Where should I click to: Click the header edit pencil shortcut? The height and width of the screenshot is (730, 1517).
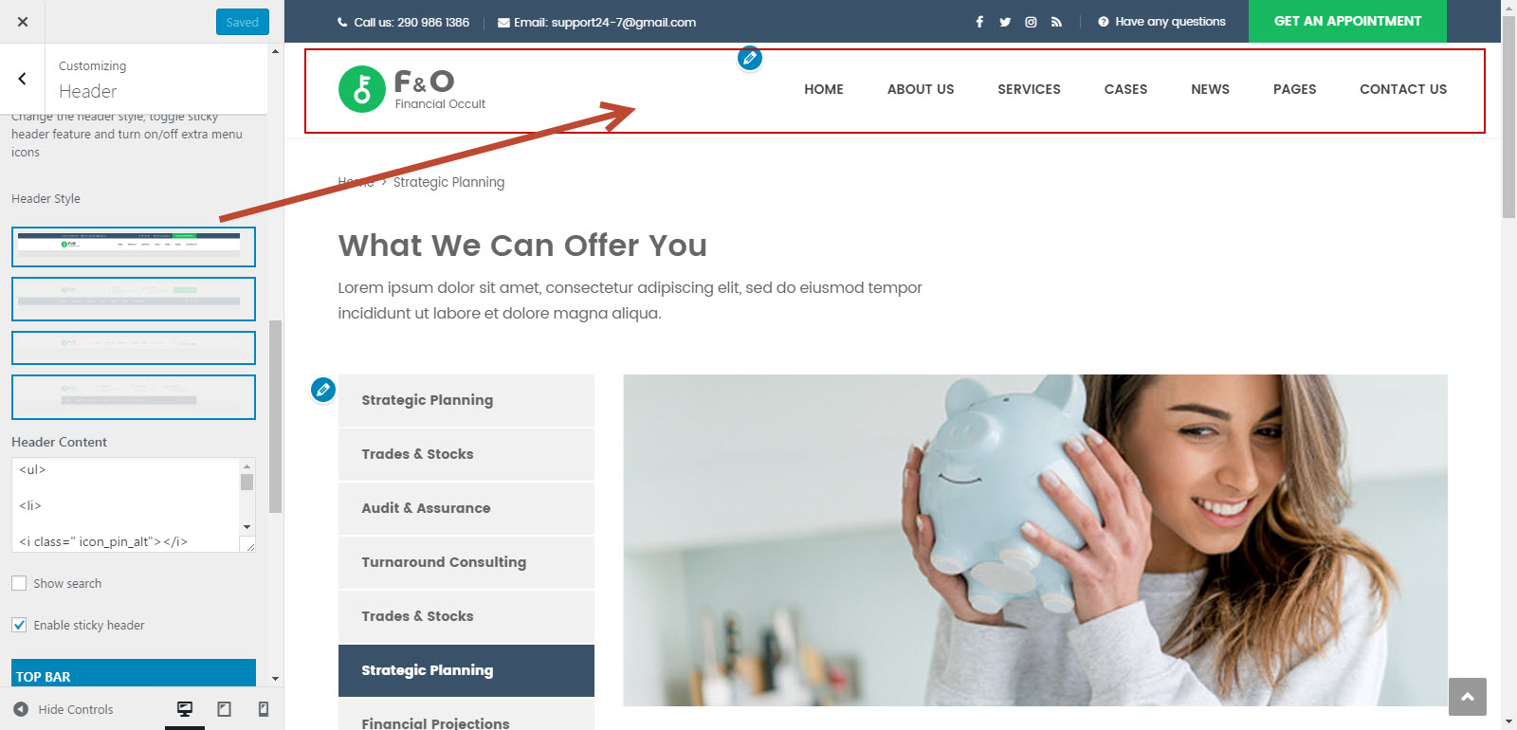750,59
